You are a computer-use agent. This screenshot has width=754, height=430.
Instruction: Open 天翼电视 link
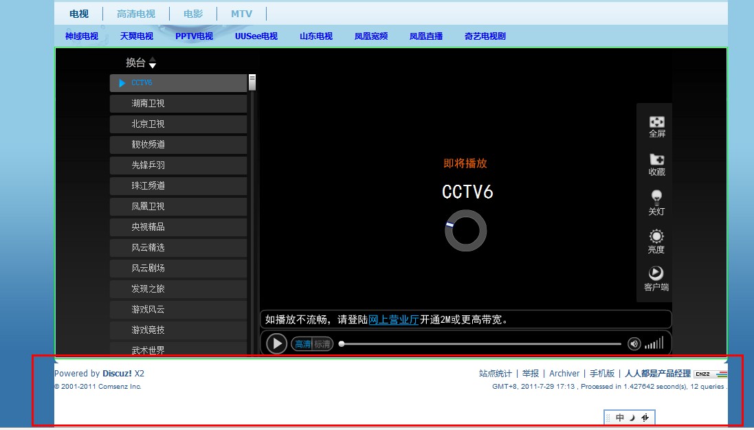tap(137, 36)
